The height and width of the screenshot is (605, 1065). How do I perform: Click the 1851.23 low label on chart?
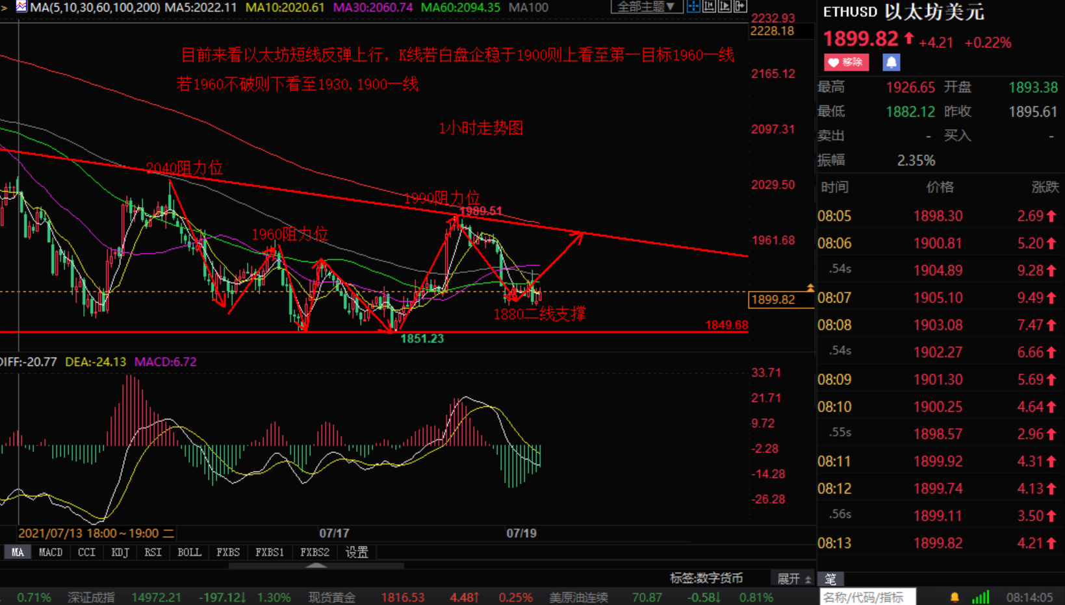pyautogui.click(x=422, y=338)
